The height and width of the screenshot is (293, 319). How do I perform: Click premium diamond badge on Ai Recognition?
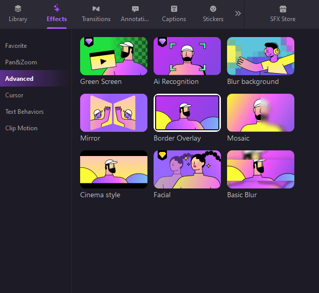(162, 42)
